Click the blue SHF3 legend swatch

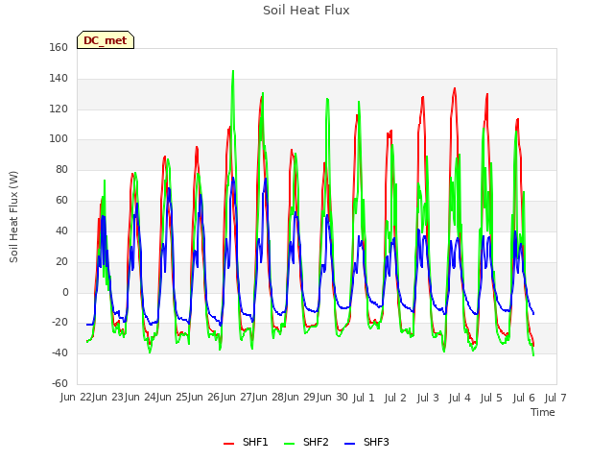coord(349,444)
